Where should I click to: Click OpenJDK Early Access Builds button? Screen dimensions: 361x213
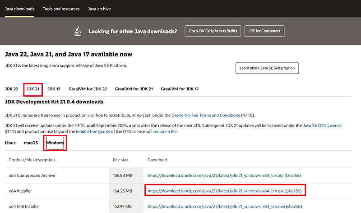(213, 31)
